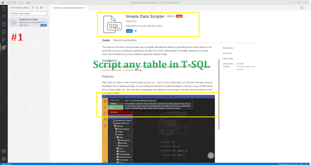Click the Features heading
The height and width of the screenshot is (165, 311).
[x=108, y=76]
